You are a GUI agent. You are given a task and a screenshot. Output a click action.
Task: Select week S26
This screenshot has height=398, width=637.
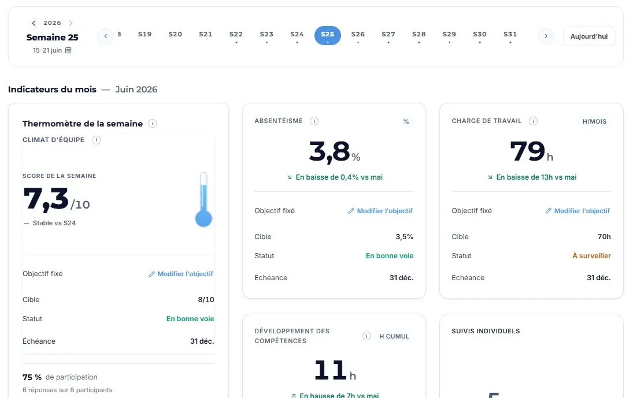point(358,36)
